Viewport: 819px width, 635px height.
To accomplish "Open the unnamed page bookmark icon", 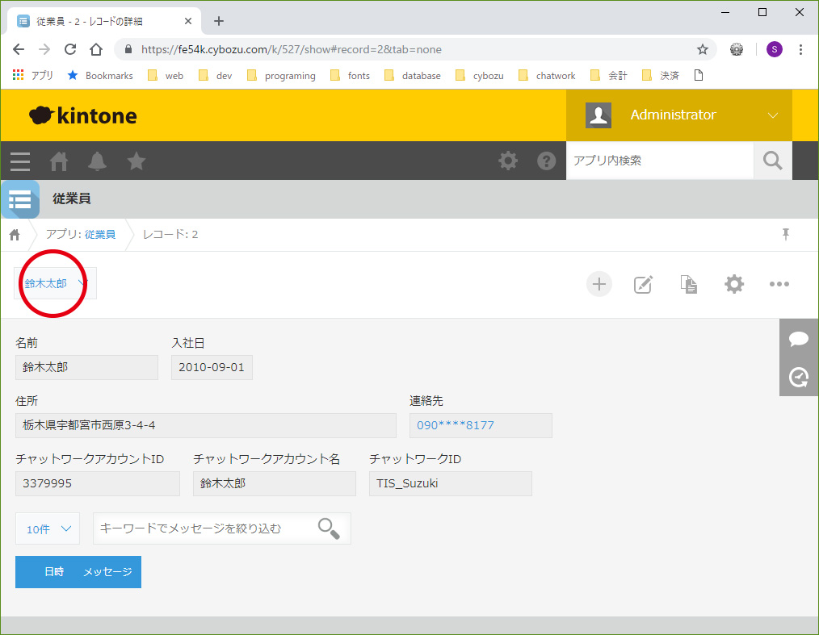I will click(x=699, y=76).
